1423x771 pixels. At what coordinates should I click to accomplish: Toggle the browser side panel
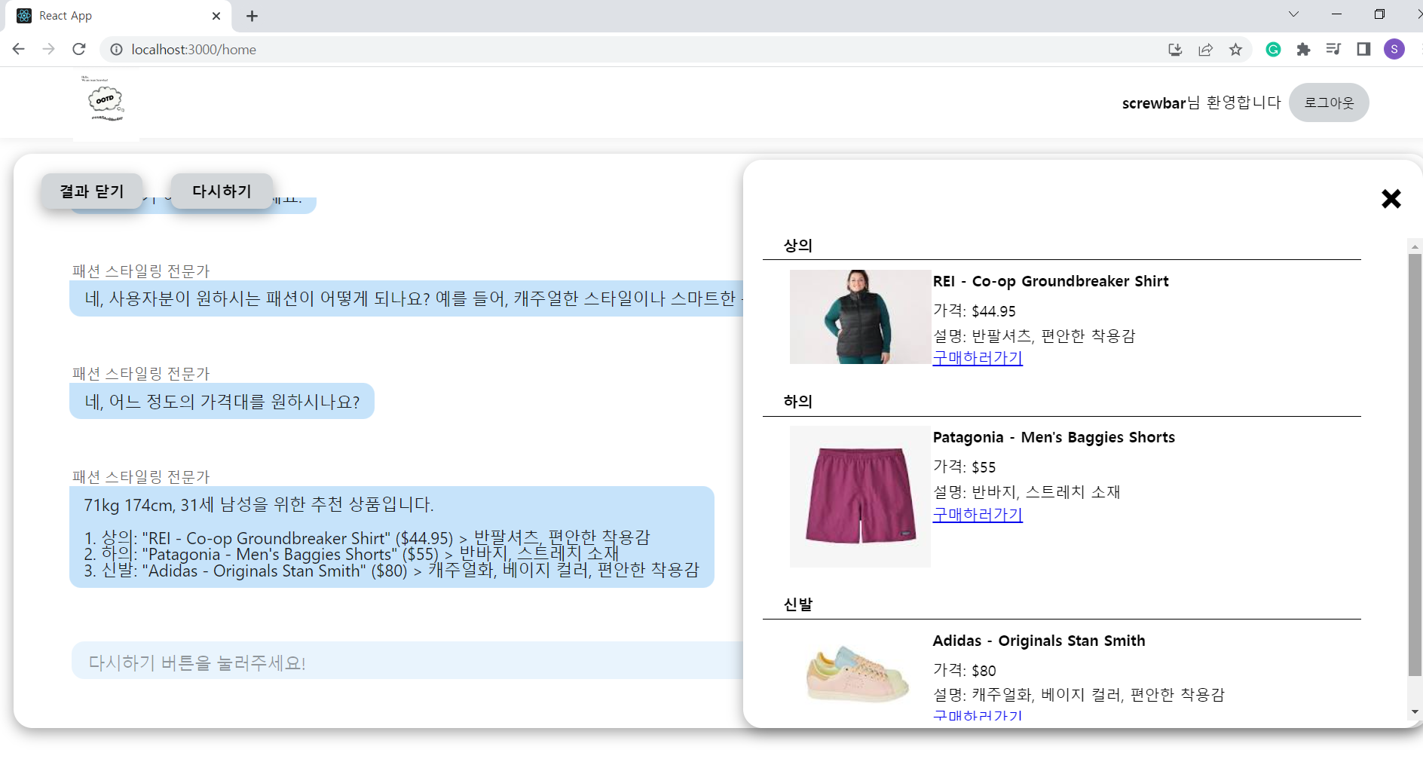tap(1363, 50)
